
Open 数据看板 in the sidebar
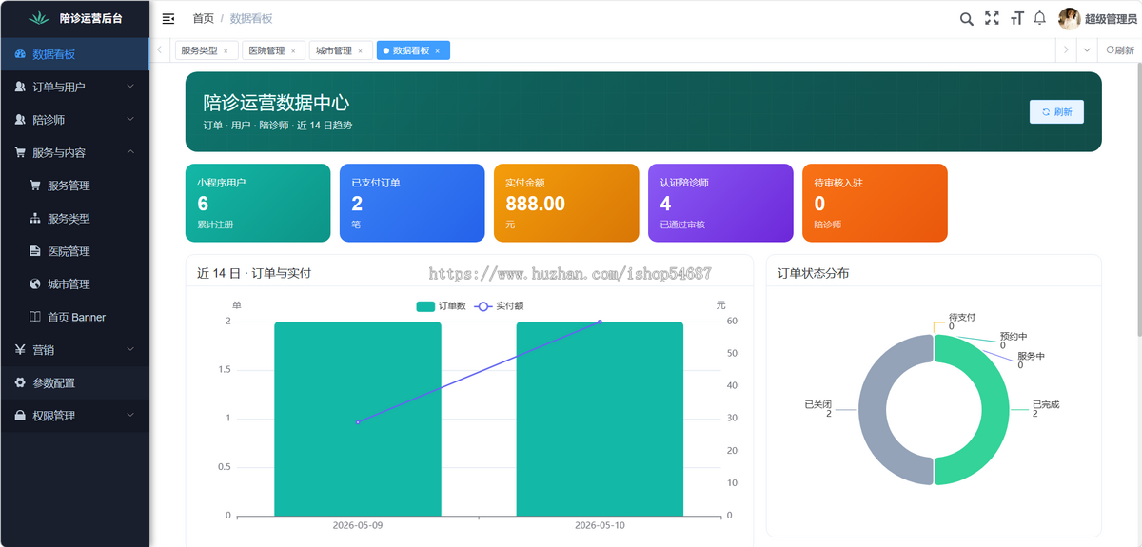tap(74, 54)
